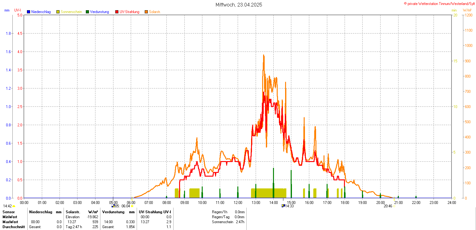Click the yellow Sonnenschein legend square
The image size is (476, 230).
pyautogui.click(x=58, y=12)
